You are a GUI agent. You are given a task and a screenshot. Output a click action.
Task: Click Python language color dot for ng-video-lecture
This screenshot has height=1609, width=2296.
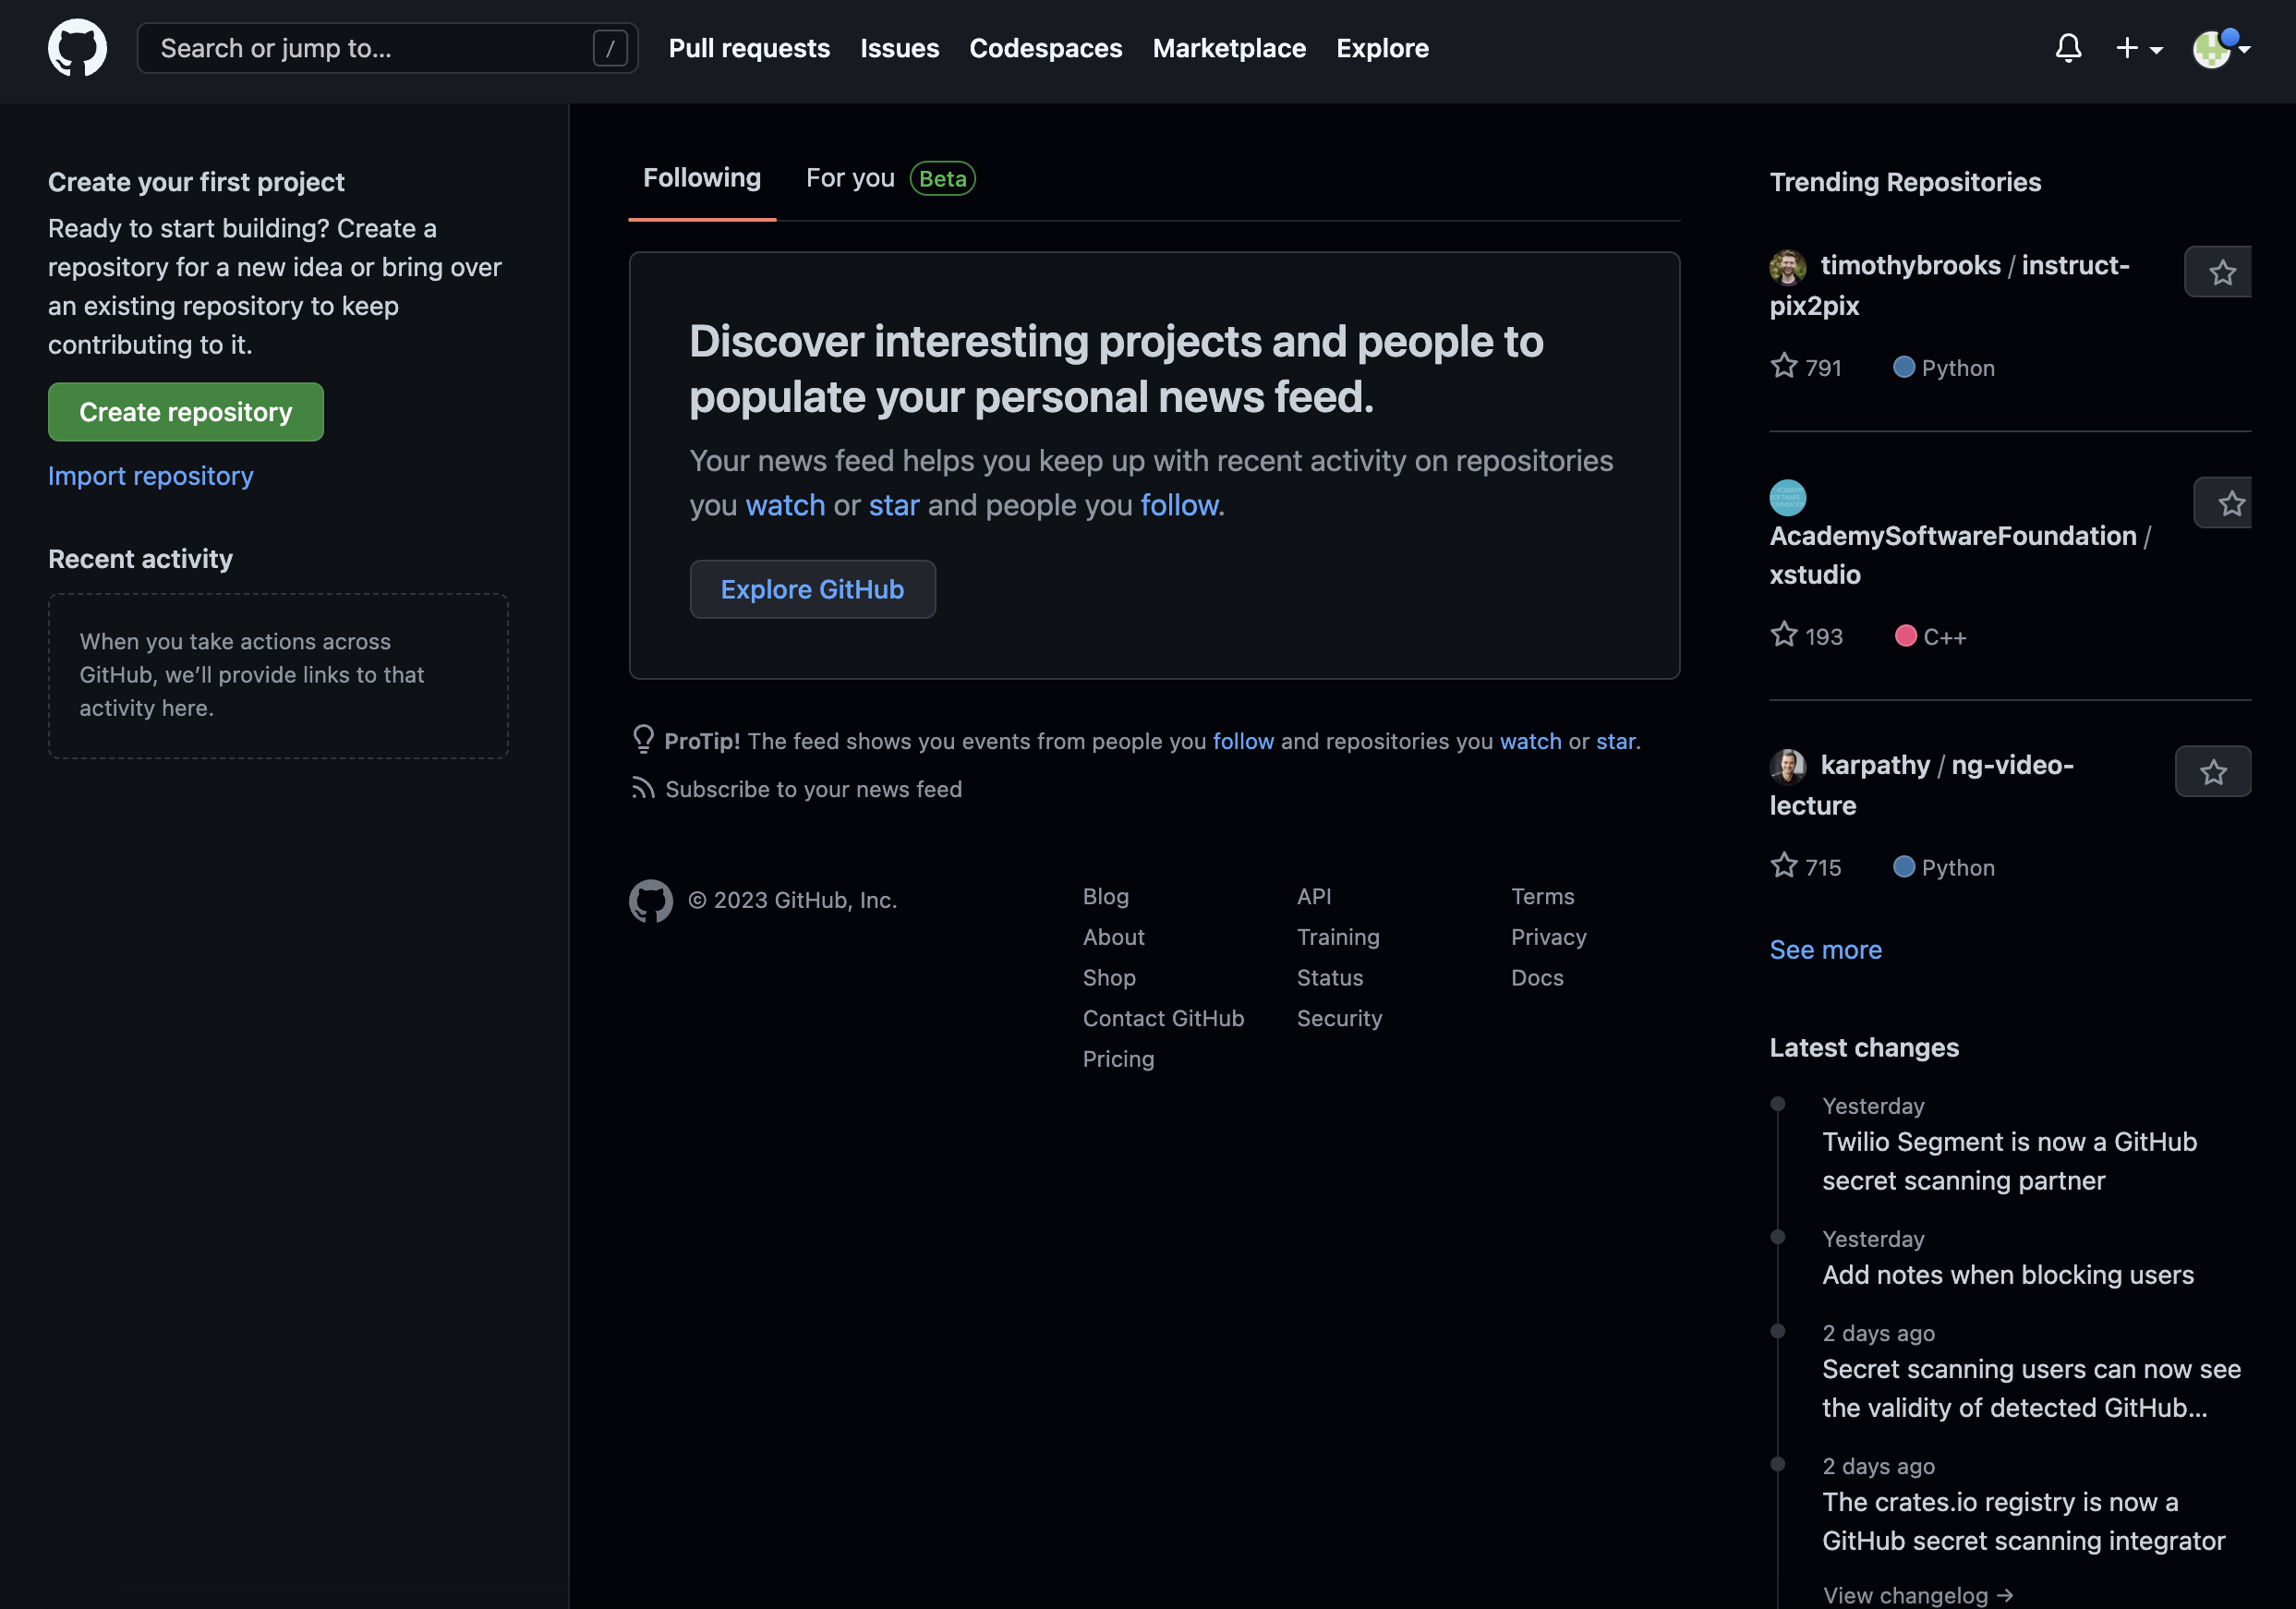click(1903, 867)
